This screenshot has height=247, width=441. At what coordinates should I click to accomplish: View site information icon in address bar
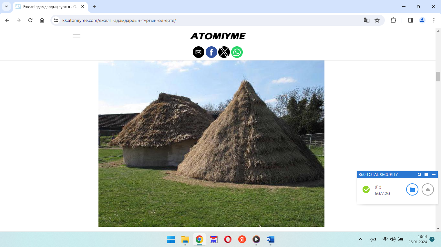[x=56, y=20]
